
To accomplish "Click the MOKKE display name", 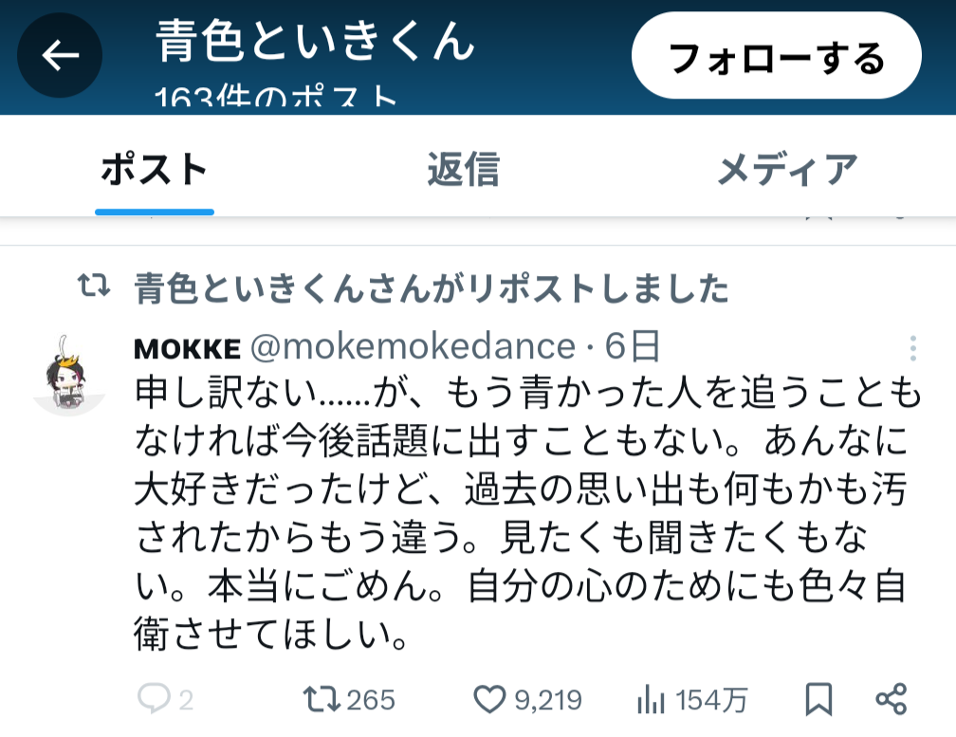I will pos(187,348).
